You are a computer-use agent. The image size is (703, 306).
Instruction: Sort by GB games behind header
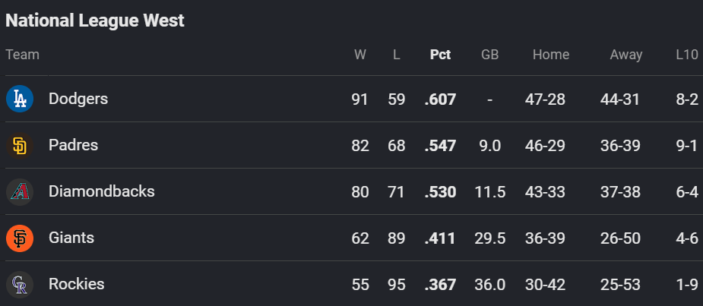tap(489, 55)
